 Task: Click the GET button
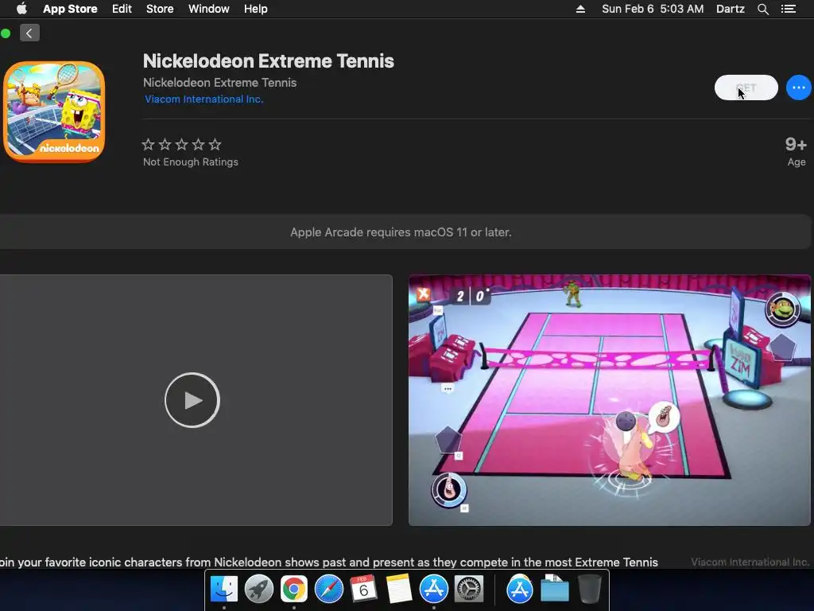coord(746,88)
